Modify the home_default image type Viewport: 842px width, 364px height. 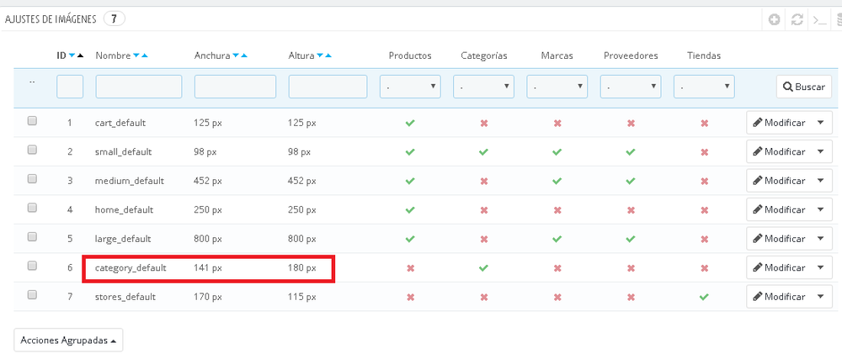pos(779,209)
